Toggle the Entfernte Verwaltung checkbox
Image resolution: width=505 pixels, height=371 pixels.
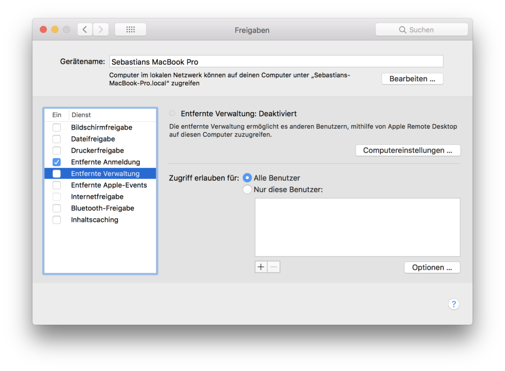click(x=57, y=173)
